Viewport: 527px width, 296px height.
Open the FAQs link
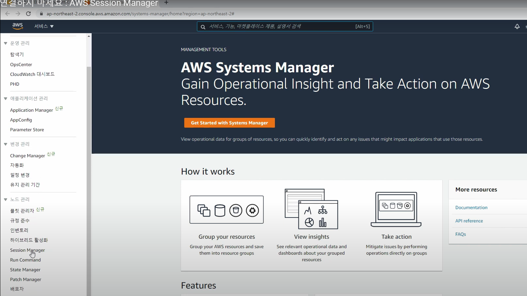(x=460, y=234)
